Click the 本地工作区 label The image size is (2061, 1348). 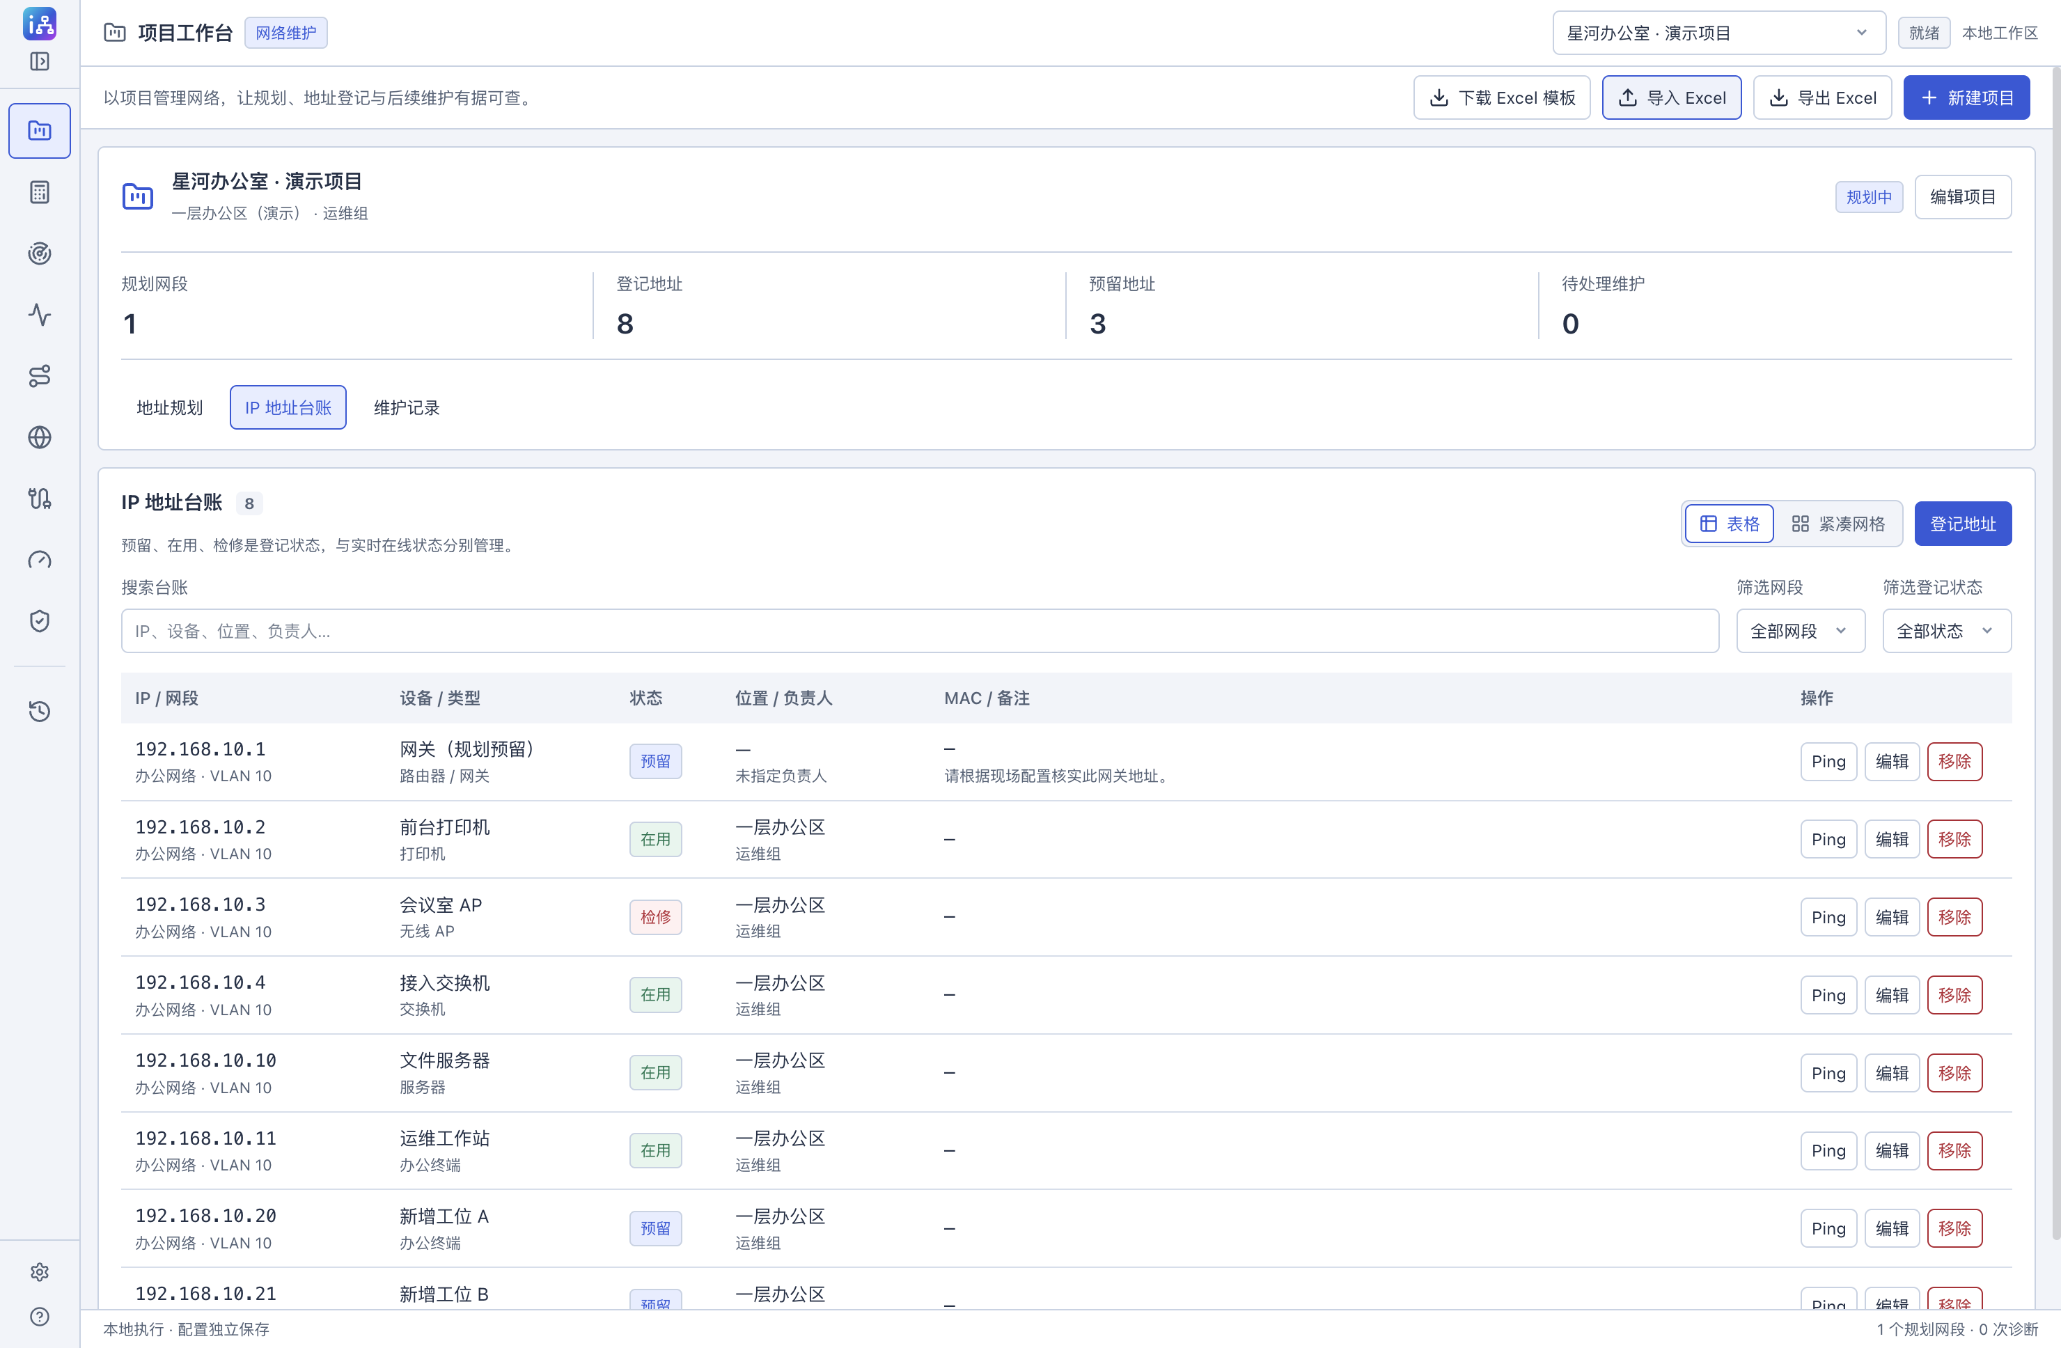pyautogui.click(x=2000, y=33)
